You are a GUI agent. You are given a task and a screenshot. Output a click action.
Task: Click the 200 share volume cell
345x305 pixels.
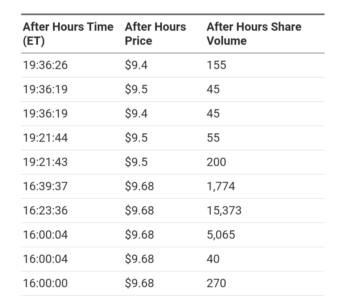216,162
